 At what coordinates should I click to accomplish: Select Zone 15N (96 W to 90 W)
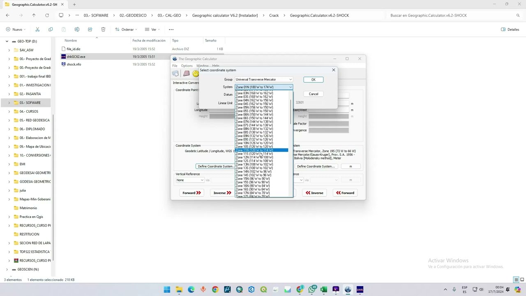(261, 179)
